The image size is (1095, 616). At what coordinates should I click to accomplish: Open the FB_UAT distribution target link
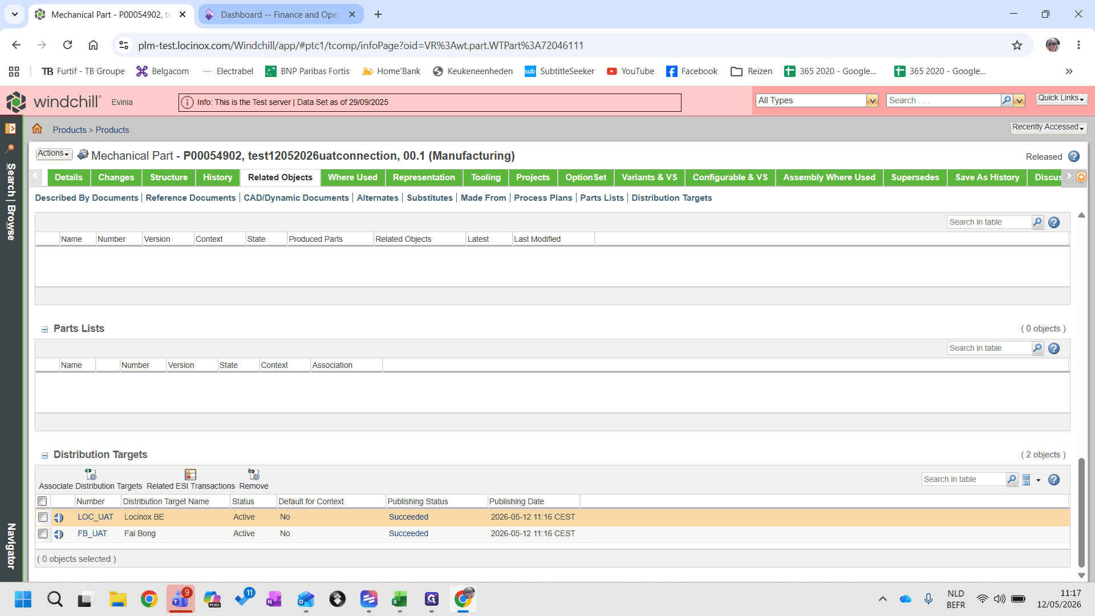[92, 534]
